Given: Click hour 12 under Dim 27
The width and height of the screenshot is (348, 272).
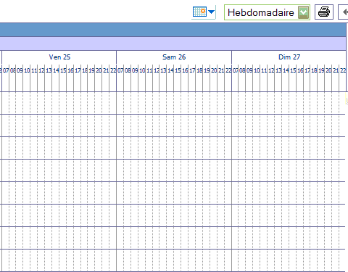Looking at the screenshot, I should pos(271,70).
